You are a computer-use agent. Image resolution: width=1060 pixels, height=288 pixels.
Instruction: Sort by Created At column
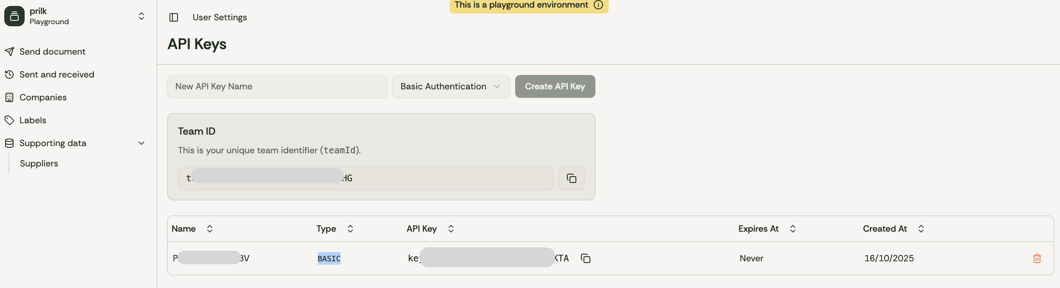(x=921, y=229)
